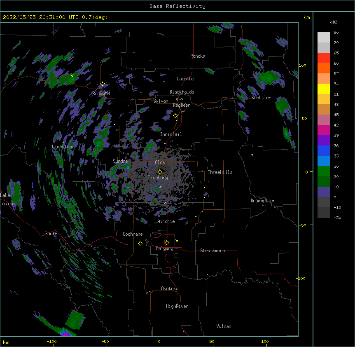
Task: Pick the blue swatch between 36 and 33 dBZ
Action: click(324, 150)
